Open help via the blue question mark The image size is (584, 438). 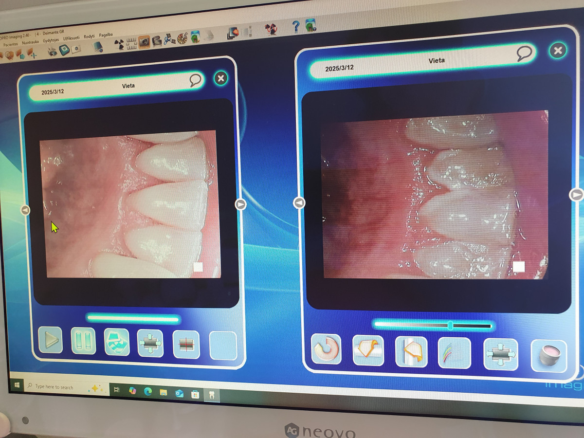click(295, 27)
